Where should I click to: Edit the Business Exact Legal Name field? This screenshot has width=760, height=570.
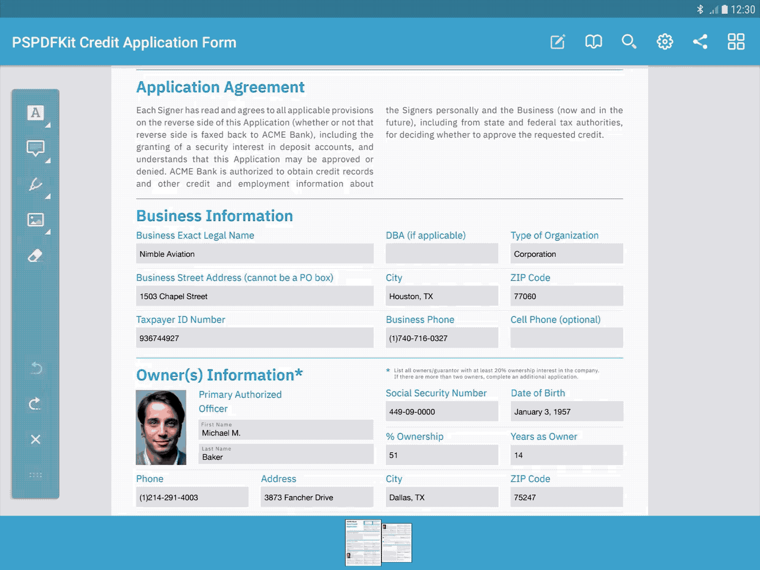coord(254,254)
